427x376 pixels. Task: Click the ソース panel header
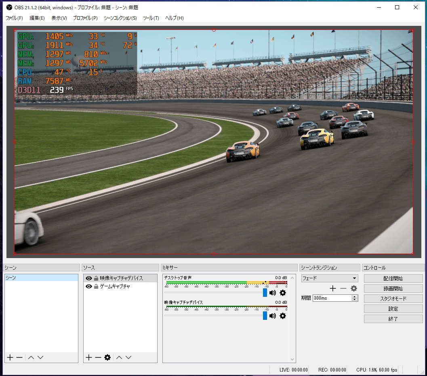120,268
